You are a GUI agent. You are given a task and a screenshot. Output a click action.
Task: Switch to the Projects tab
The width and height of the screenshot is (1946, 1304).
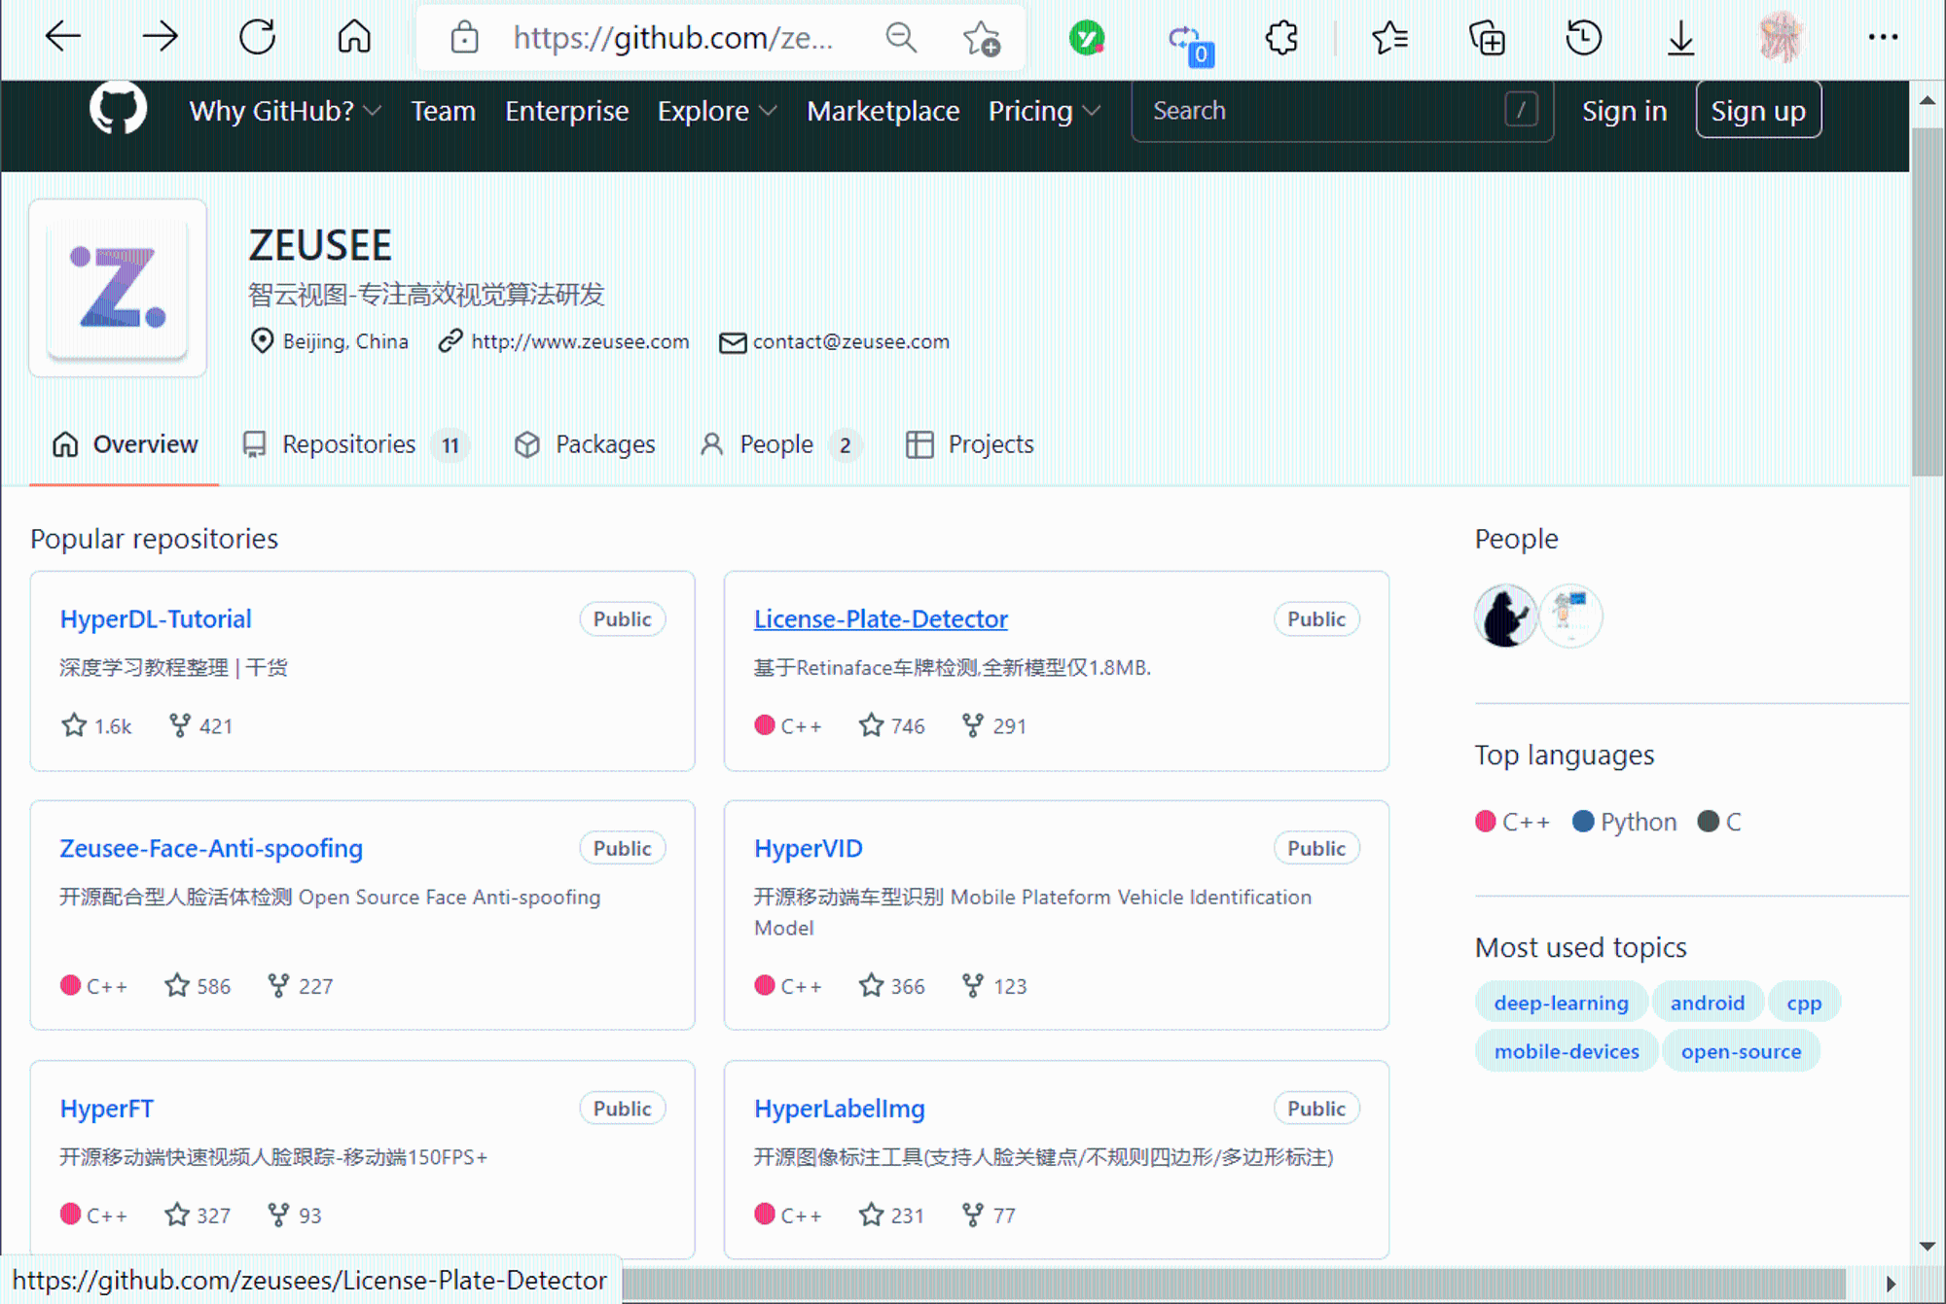pyautogui.click(x=969, y=444)
